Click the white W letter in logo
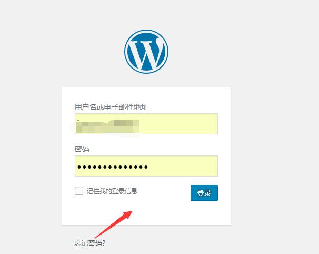This screenshot has height=254, width=319. [146, 53]
